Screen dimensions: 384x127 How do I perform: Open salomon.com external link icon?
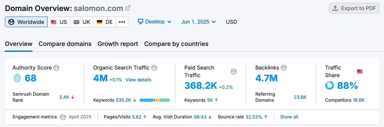(x=128, y=8)
